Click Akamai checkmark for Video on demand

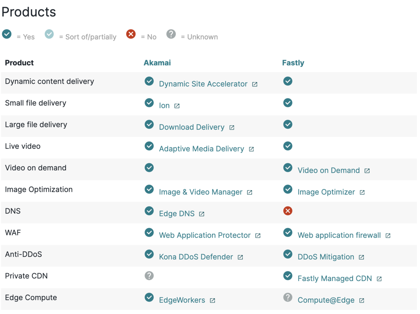click(x=149, y=167)
